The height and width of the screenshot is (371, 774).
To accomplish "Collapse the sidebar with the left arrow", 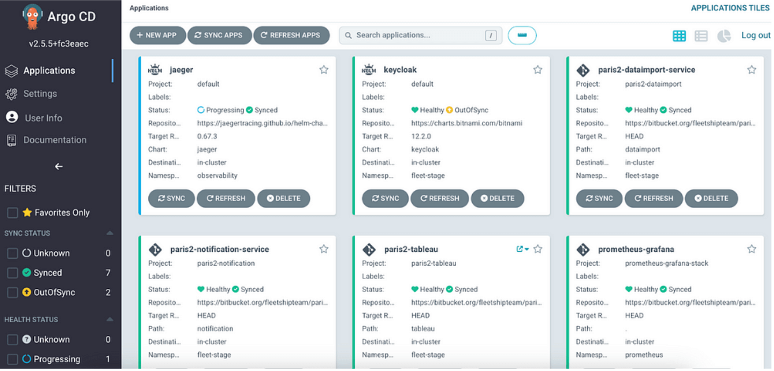I will (59, 166).
